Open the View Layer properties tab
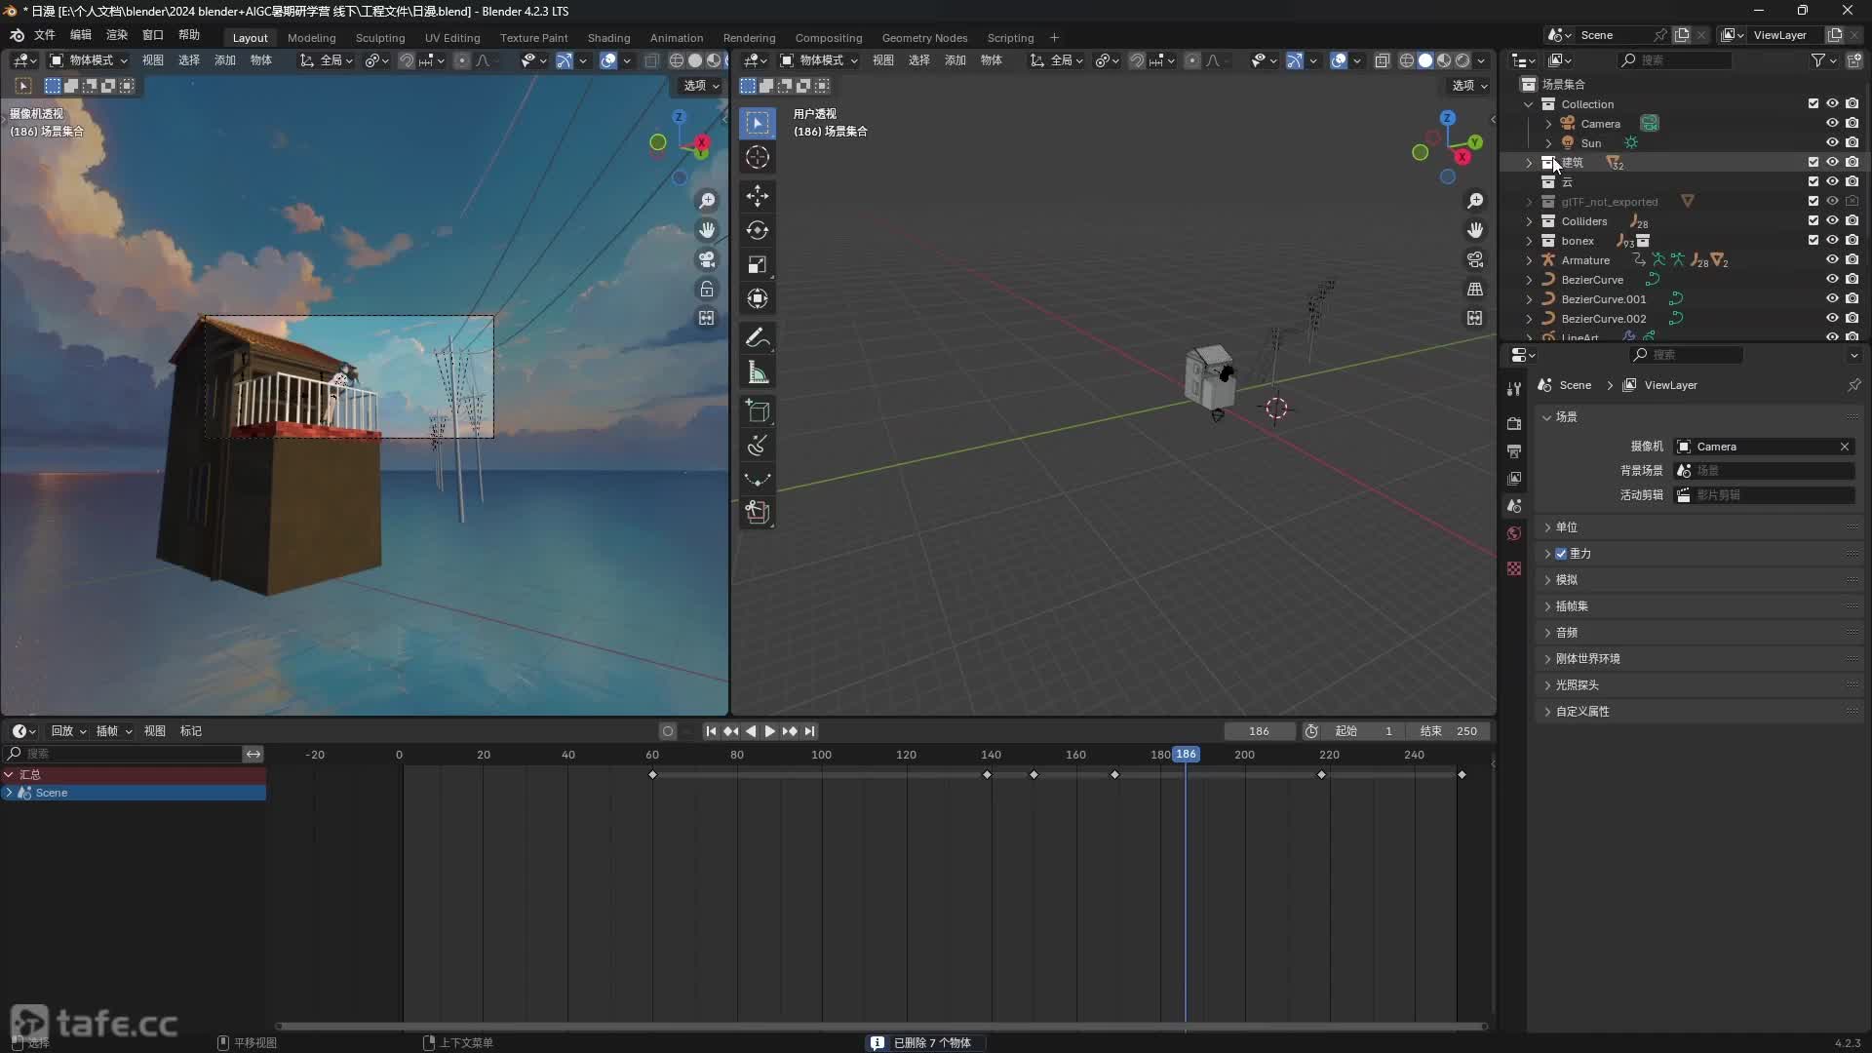 pyautogui.click(x=1514, y=479)
